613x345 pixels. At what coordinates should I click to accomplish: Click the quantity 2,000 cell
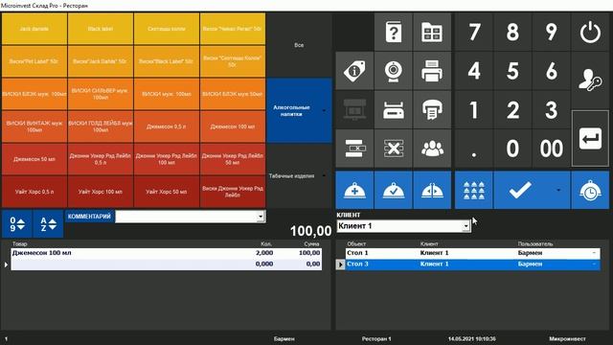point(264,253)
